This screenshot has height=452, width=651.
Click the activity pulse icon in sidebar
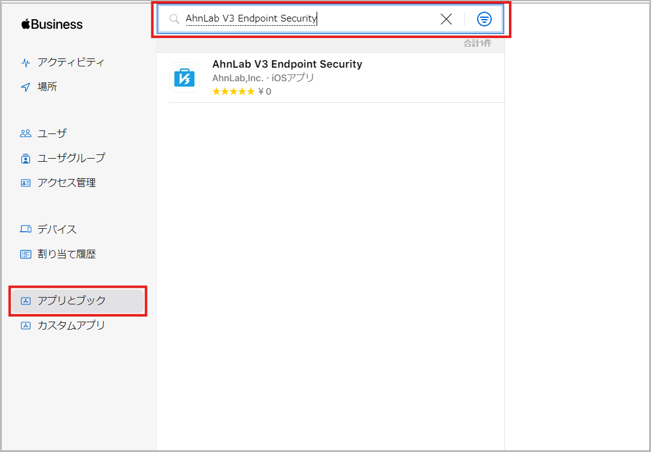point(25,63)
